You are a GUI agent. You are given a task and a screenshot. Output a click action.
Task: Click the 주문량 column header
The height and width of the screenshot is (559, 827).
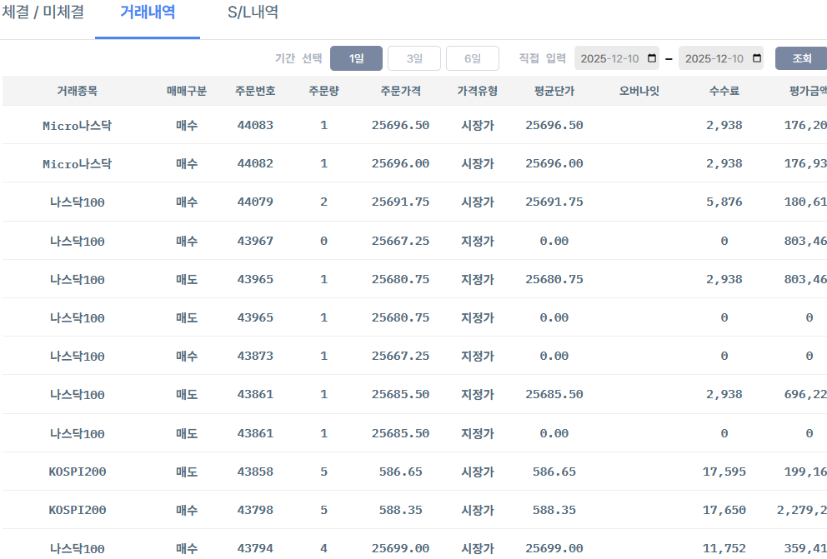pos(323,91)
